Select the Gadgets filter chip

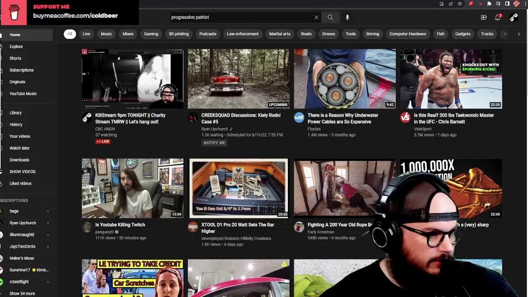(462, 34)
